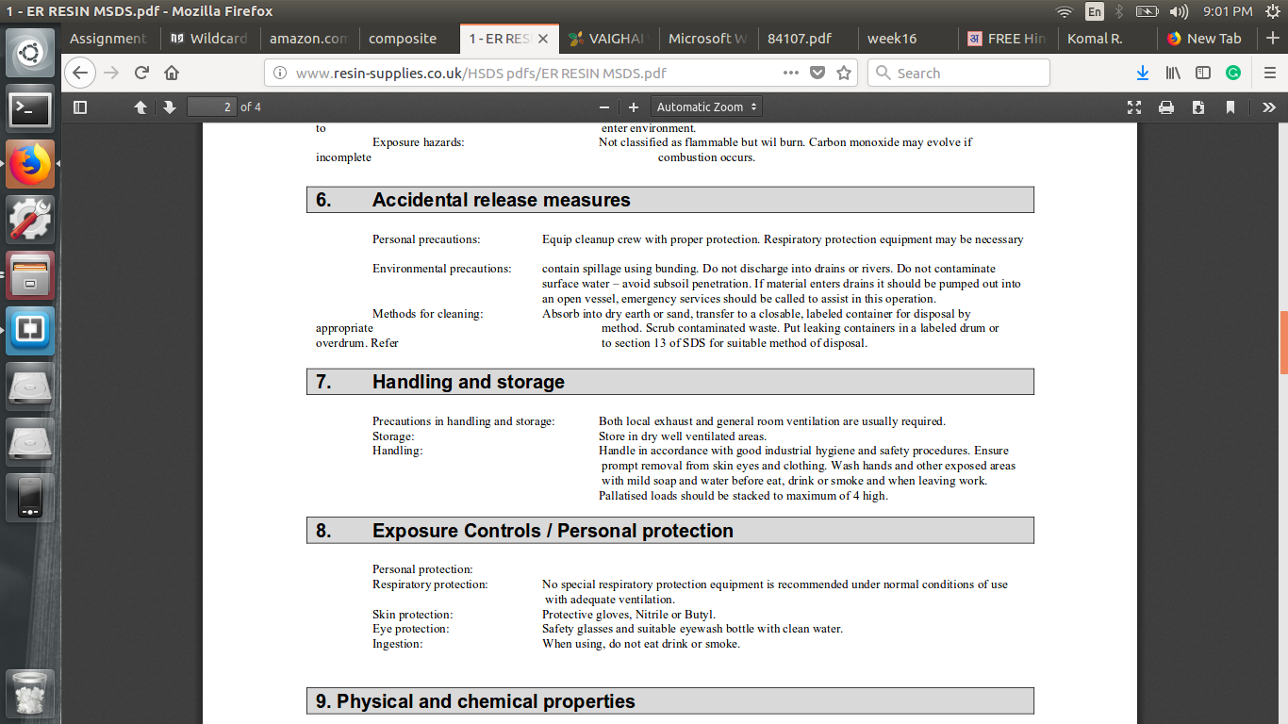Switch to the amazon.com tab
1288x724 pixels.
308,39
